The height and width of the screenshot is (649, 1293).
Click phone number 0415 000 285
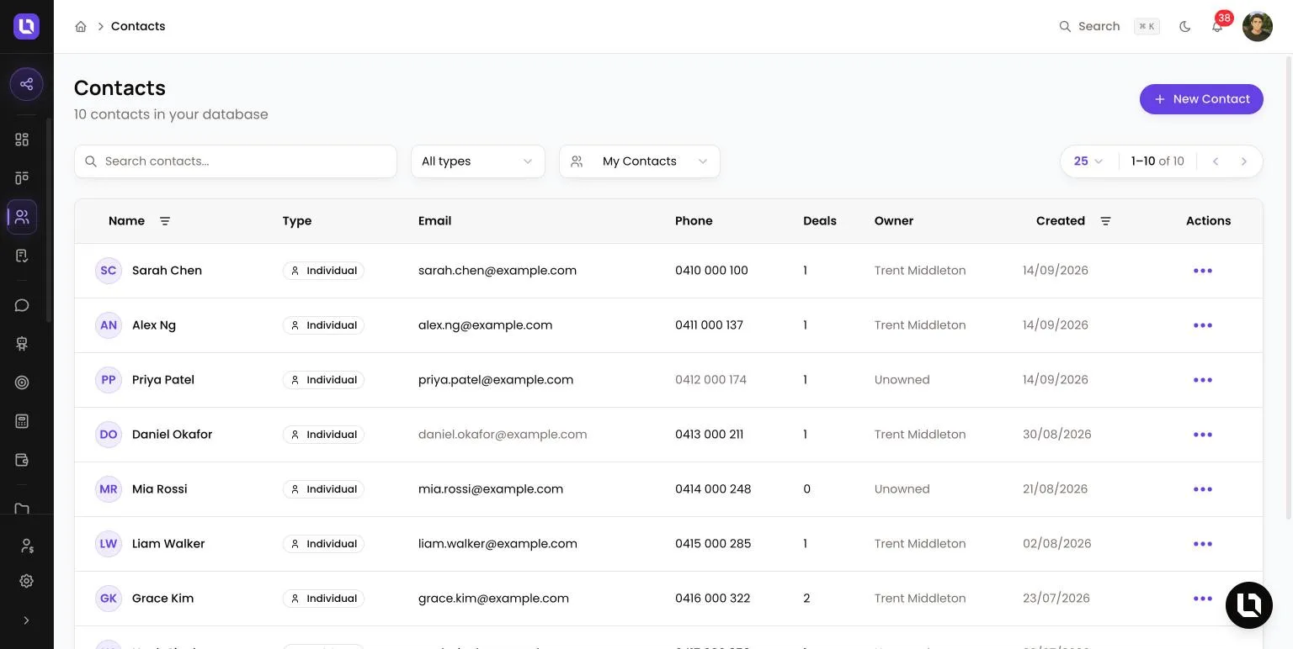point(713,544)
